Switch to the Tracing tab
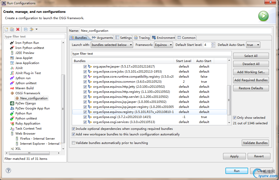 [142, 38]
